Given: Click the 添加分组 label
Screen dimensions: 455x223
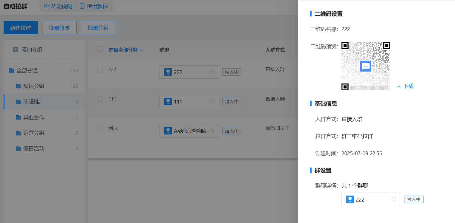Looking at the screenshot, I should pos(32,50).
